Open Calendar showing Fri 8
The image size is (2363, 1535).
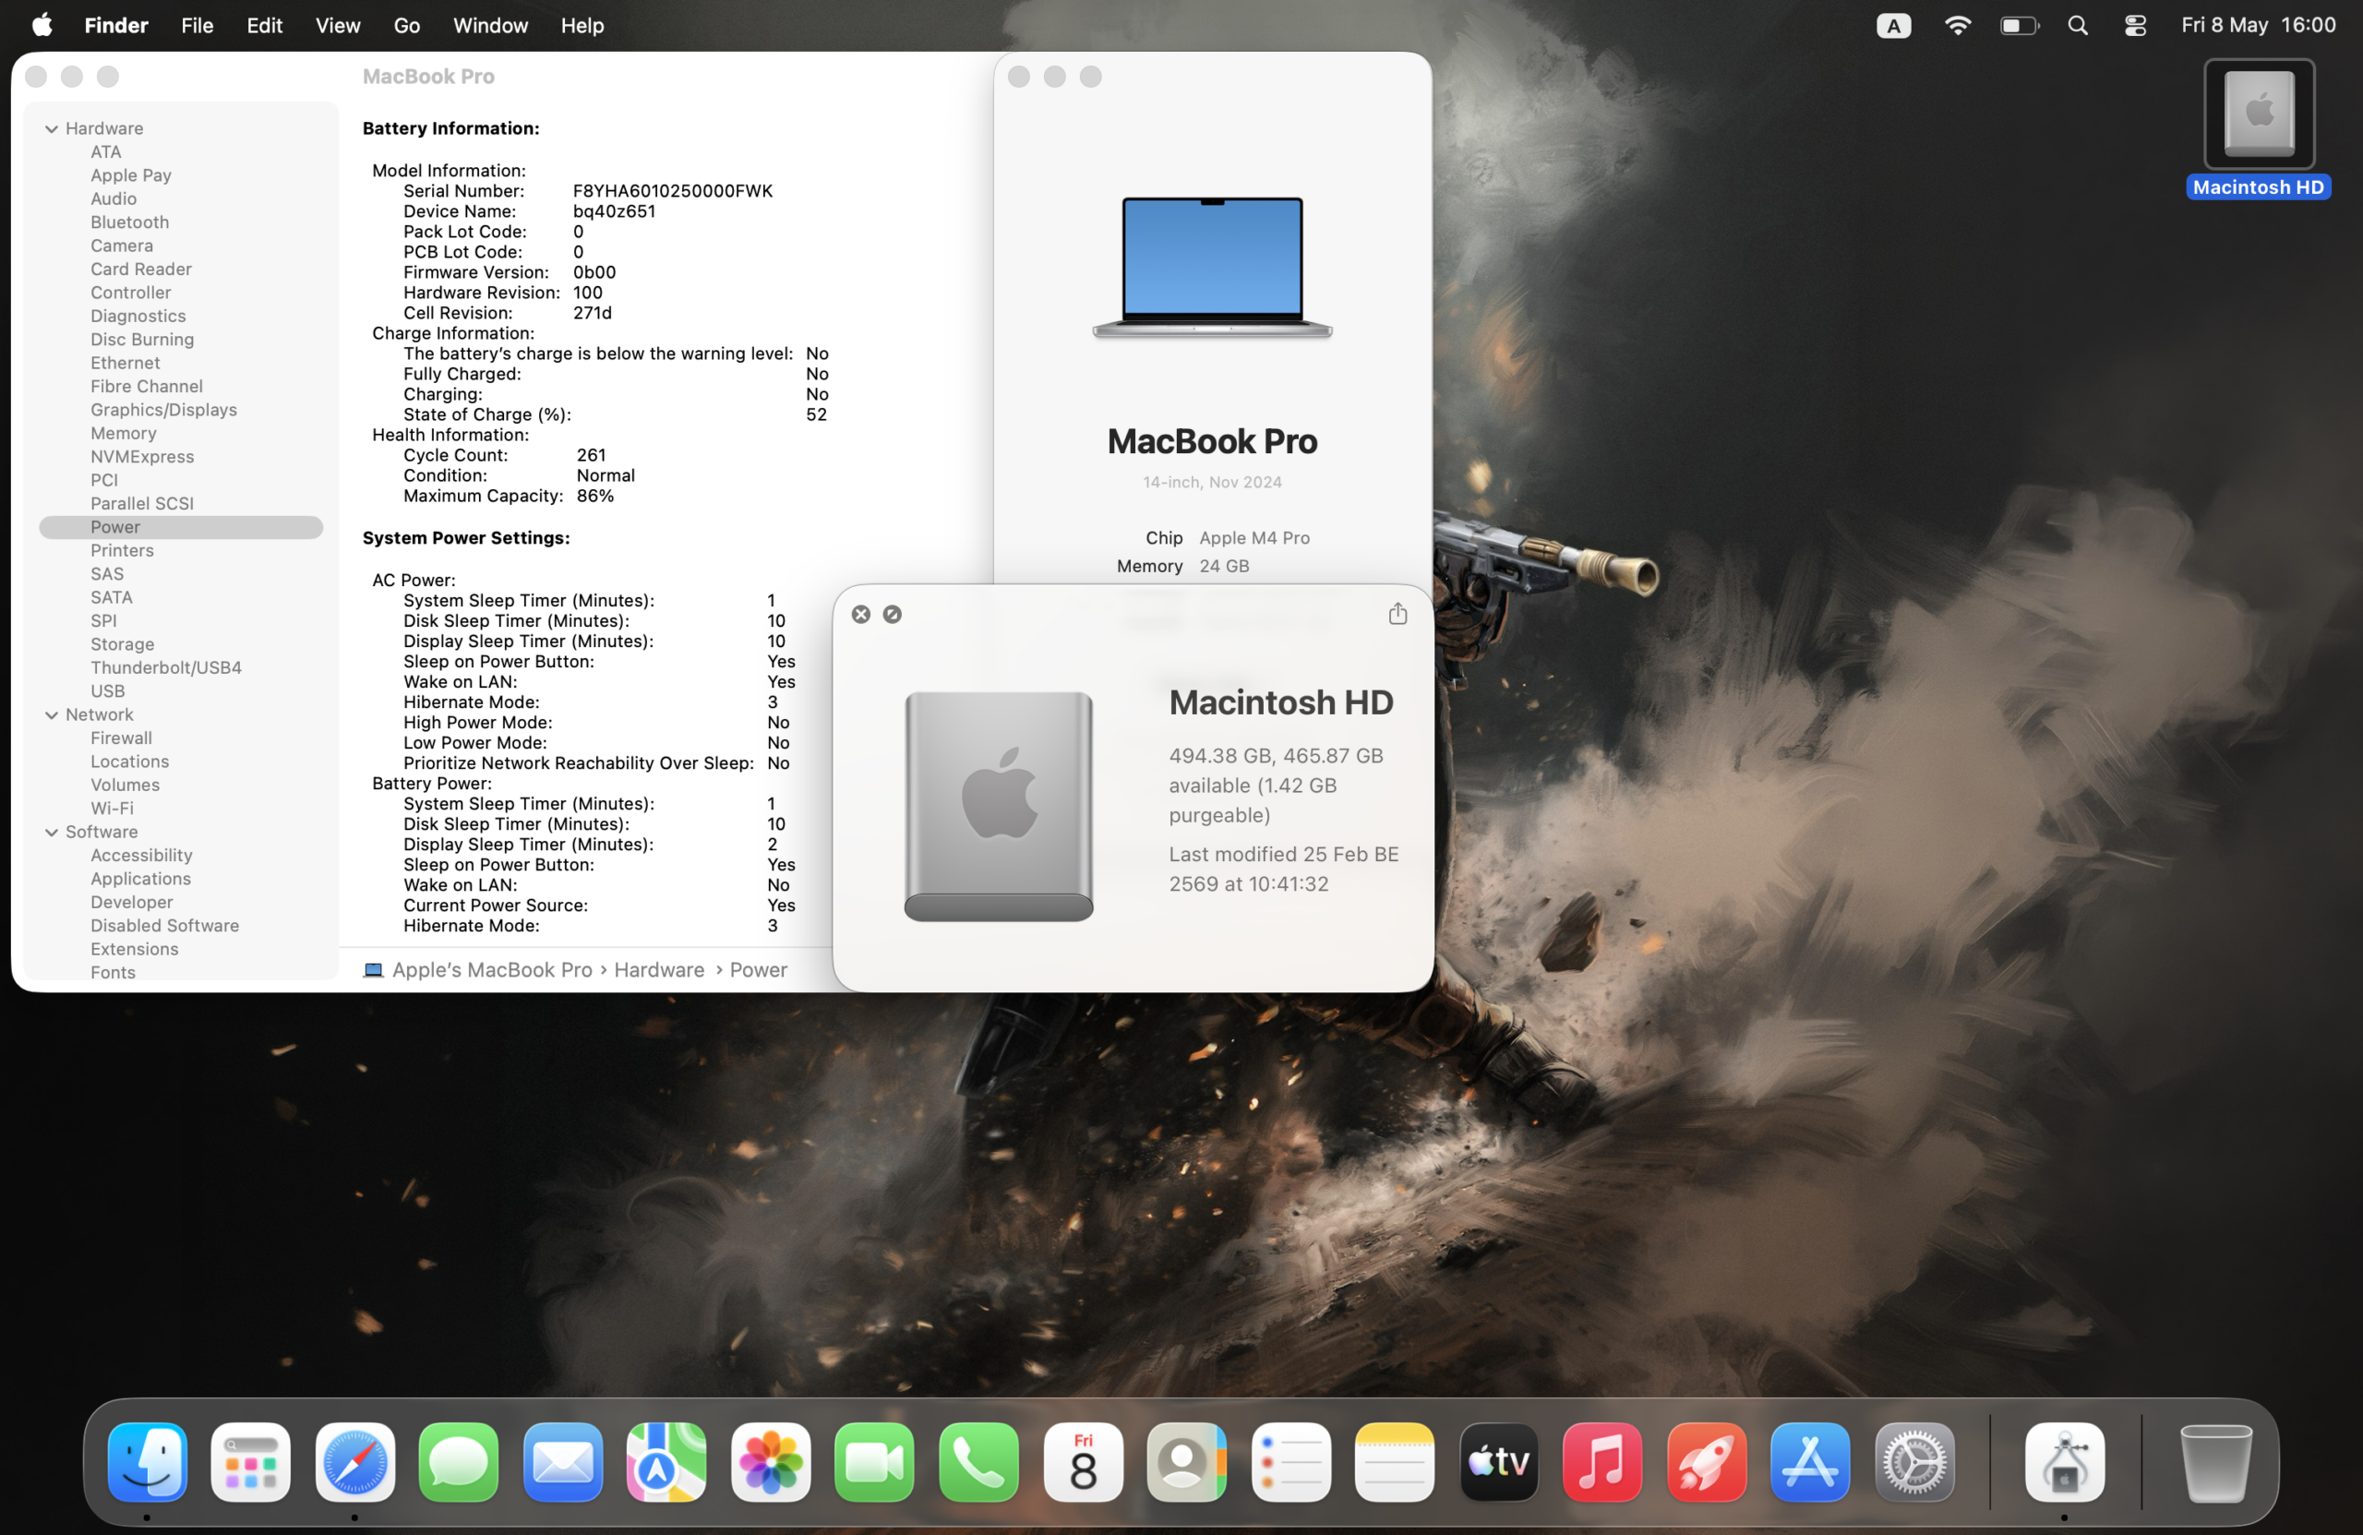(1082, 1461)
